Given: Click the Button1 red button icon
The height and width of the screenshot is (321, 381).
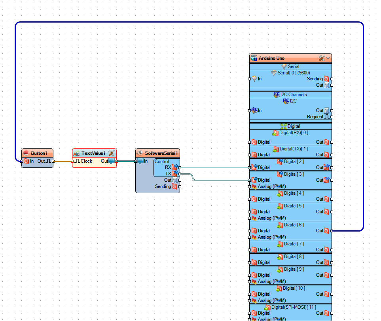Looking at the screenshot, I should pyautogui.click(x=26, y=153).
